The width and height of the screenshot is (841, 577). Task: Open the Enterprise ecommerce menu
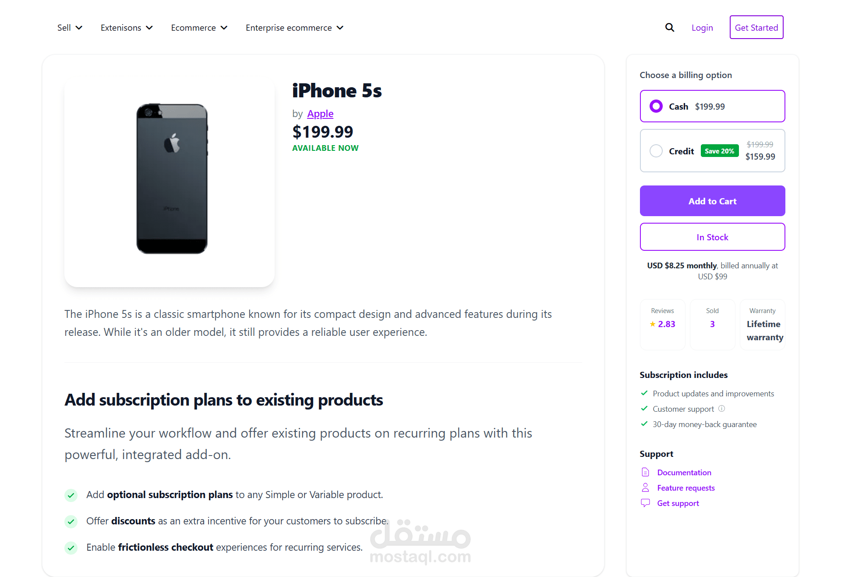[x=294, y=28]
